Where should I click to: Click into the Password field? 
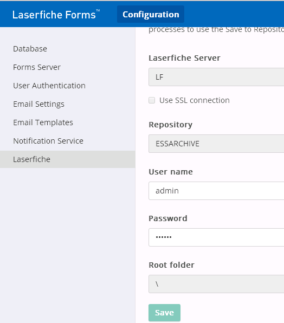click(x=216, y=237)
